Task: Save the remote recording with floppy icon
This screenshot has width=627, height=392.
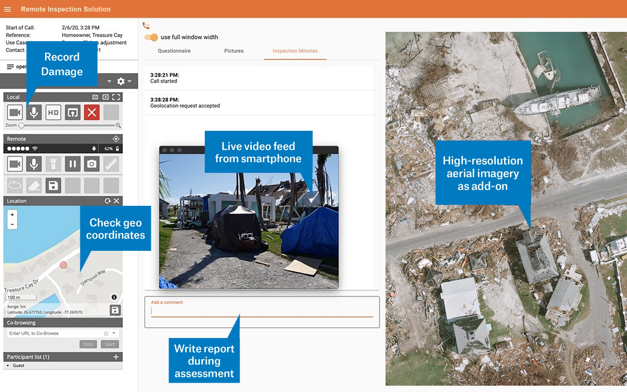Action: coord(53,185)
